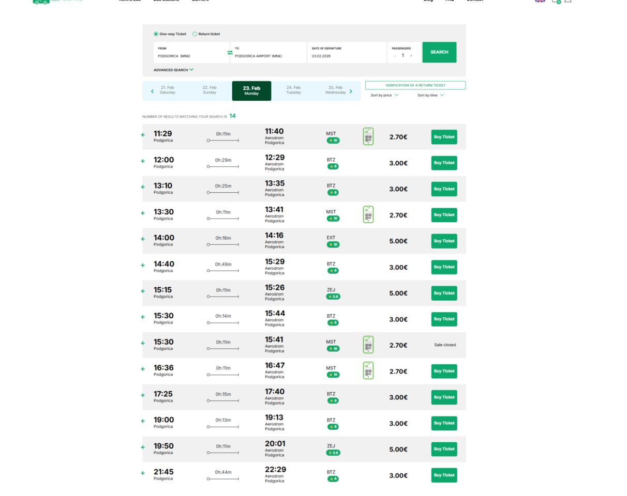Buy ticket for the 21:45 departure
This screenshot has width=627, height=496.
pos(444,475)
